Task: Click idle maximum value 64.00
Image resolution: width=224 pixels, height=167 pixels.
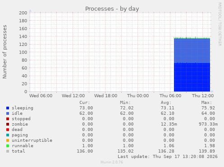Action: click(x=208, y=113)
